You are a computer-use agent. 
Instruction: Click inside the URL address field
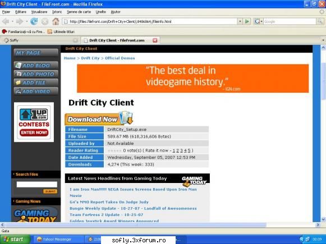(x=153, y=21)
